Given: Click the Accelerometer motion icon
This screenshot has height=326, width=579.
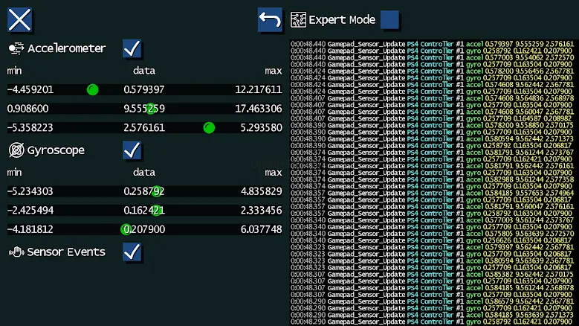Looking at the screenshot, I should (x=16, y=48).
